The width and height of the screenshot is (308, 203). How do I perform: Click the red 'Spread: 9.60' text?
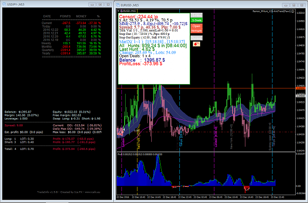point(14,125)
